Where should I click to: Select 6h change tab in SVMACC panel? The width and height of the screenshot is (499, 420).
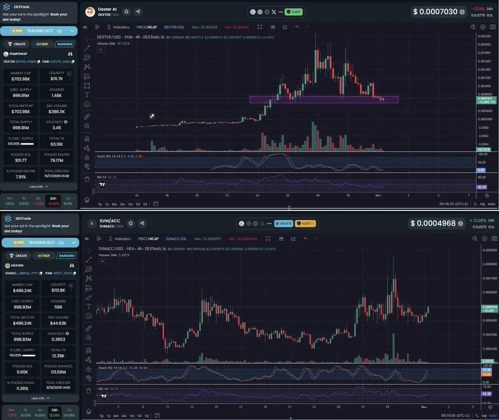pos(40,413)
